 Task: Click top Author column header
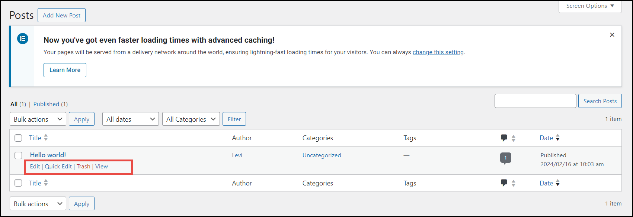(x=242, y=138)
